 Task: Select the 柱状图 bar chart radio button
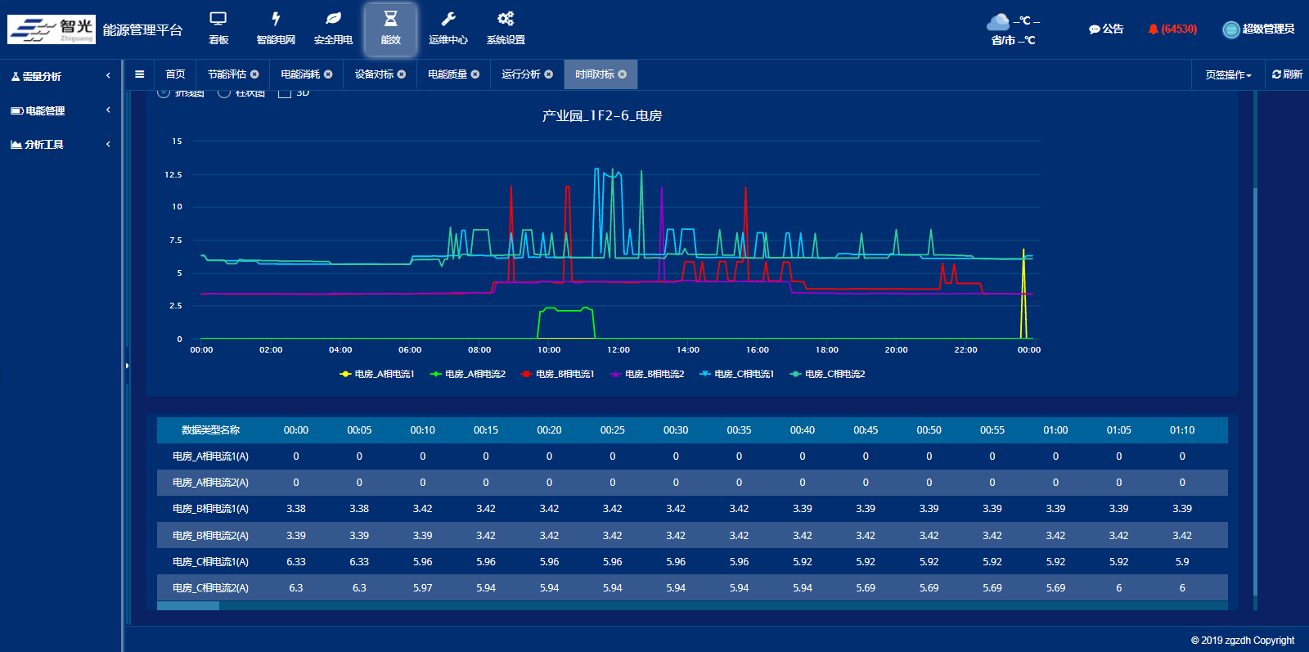coord(224,93)
